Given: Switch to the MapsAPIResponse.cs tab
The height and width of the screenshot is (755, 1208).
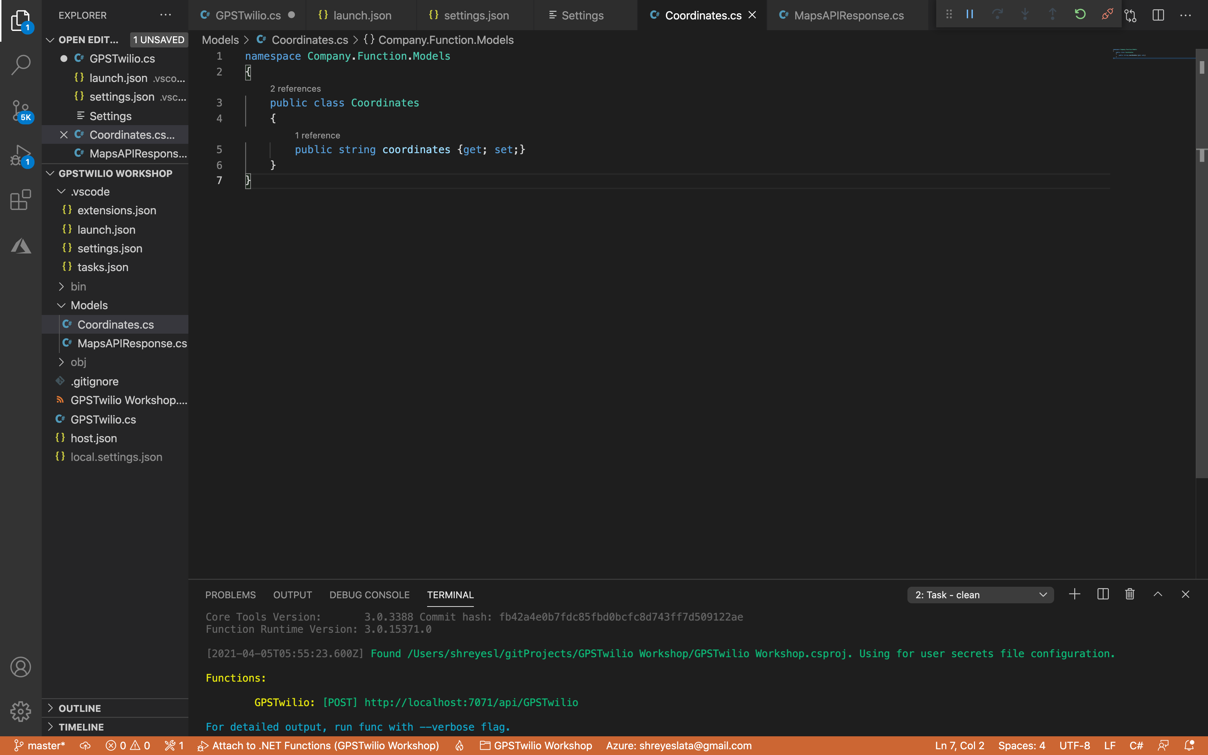Looking at the screenshot, I should coord(848,15).
